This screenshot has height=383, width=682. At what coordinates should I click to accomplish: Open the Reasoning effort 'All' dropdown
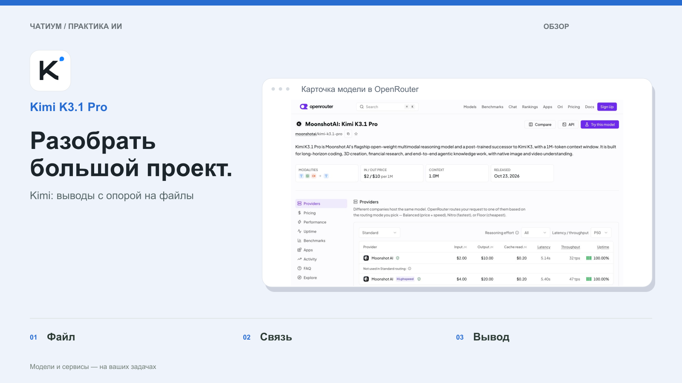tap(535, 233)
